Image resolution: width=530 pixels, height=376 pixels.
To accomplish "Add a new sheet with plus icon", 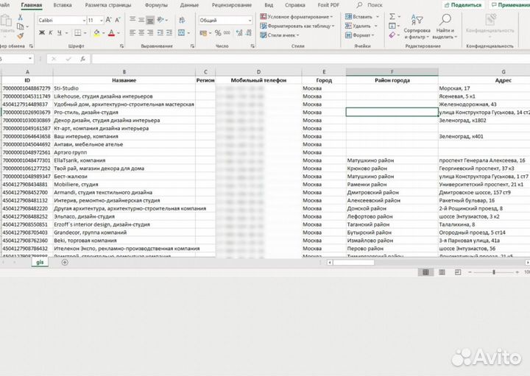I will pos(65,263).
